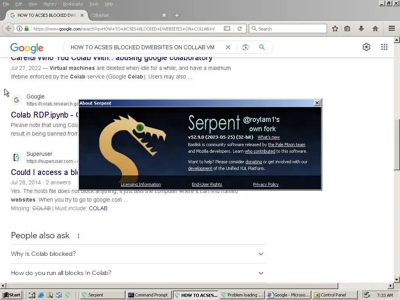Switch to Problem loading taskbar button
This screenshot has height=300, width=400.
(x=242, y=295)
